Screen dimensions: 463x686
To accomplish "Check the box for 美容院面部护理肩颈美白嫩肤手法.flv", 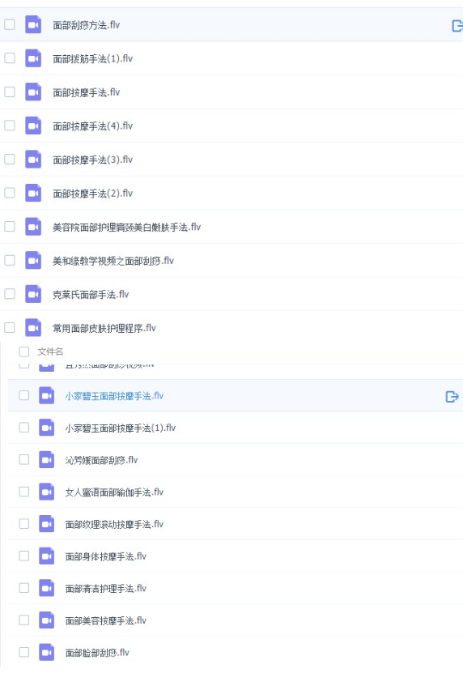I will [x=10, y=227].
